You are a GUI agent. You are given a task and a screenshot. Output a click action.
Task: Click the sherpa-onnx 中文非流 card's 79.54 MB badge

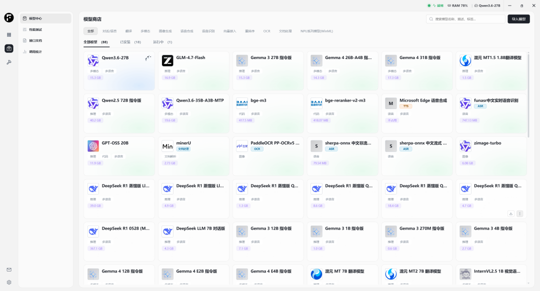320,163
